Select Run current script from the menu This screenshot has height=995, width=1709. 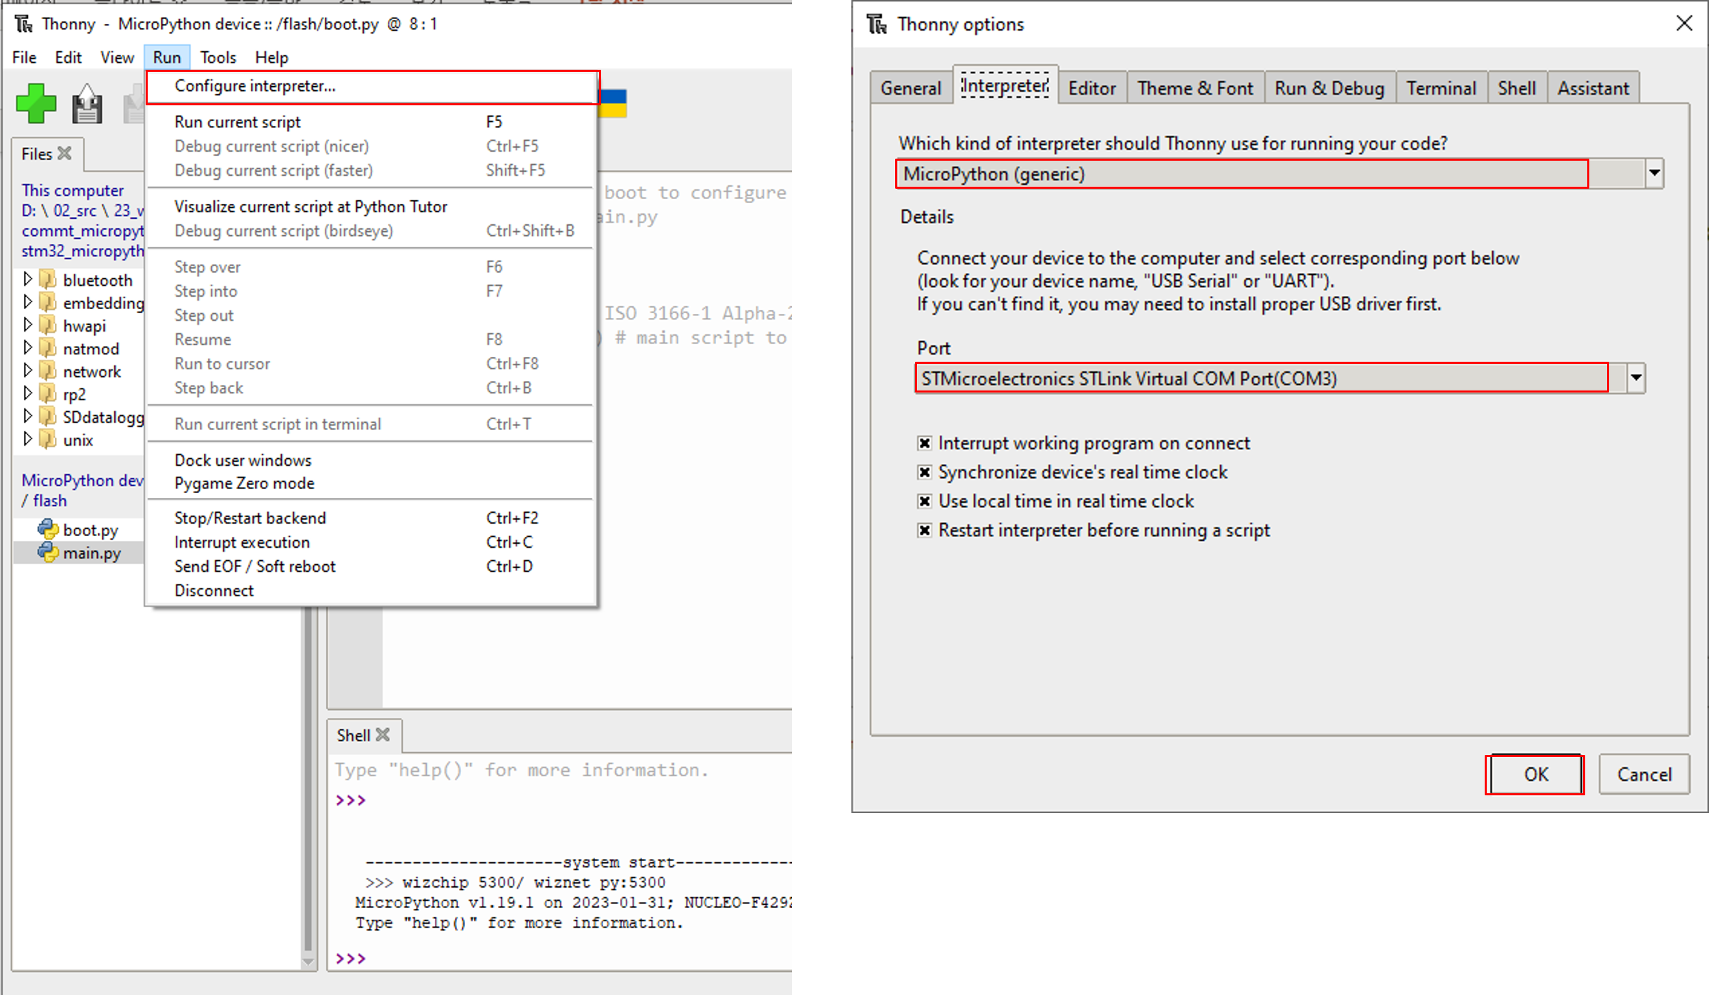(237, 121)
